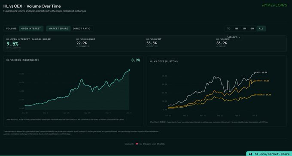Choose the 3M time range
Screen dimensions: 292x156
click(244, 29)
